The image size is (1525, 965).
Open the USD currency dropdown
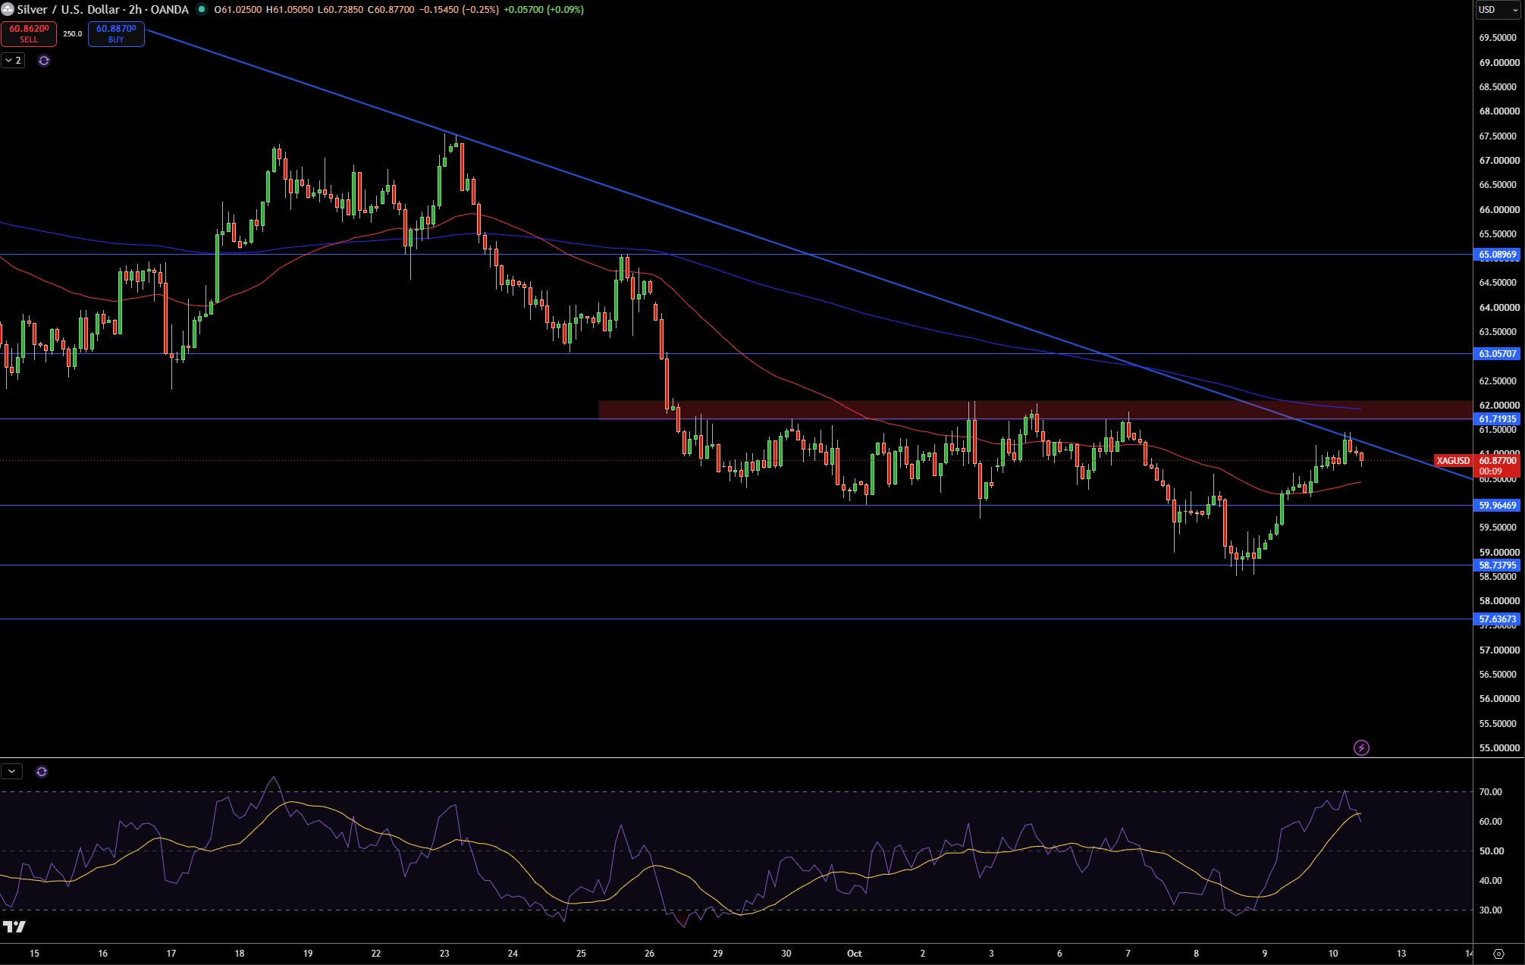pos(1498,10)
